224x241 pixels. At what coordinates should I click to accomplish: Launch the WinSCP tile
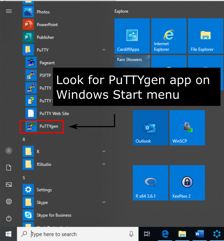(187, 128)
